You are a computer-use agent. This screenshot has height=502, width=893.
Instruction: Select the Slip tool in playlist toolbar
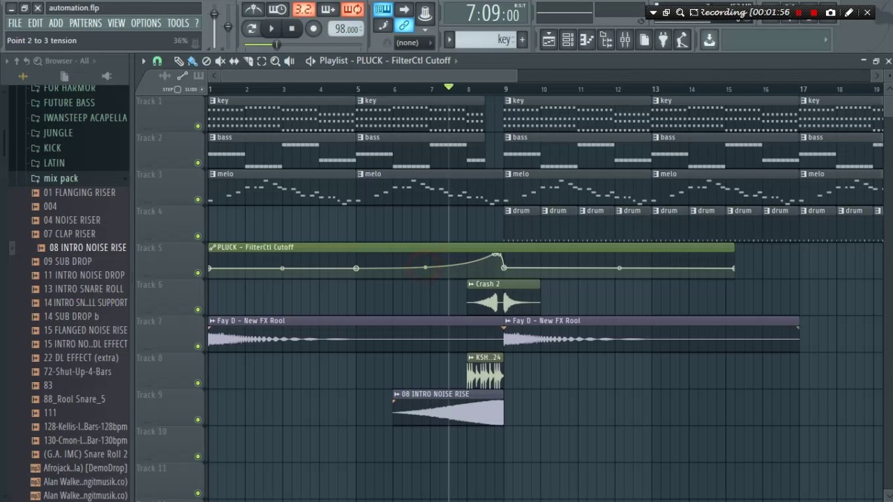pos(234,61)
